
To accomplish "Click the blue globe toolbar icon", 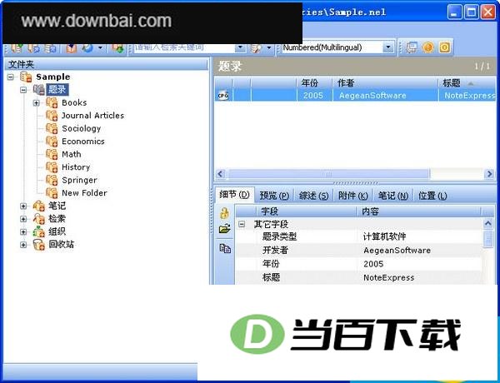I will [x=87, y=47].
